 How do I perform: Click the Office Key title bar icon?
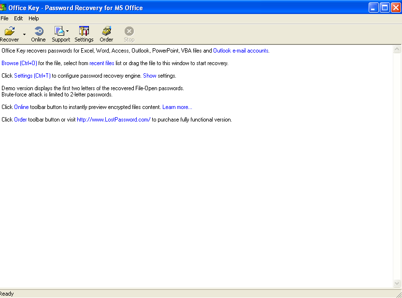click(x=3, y=8)
